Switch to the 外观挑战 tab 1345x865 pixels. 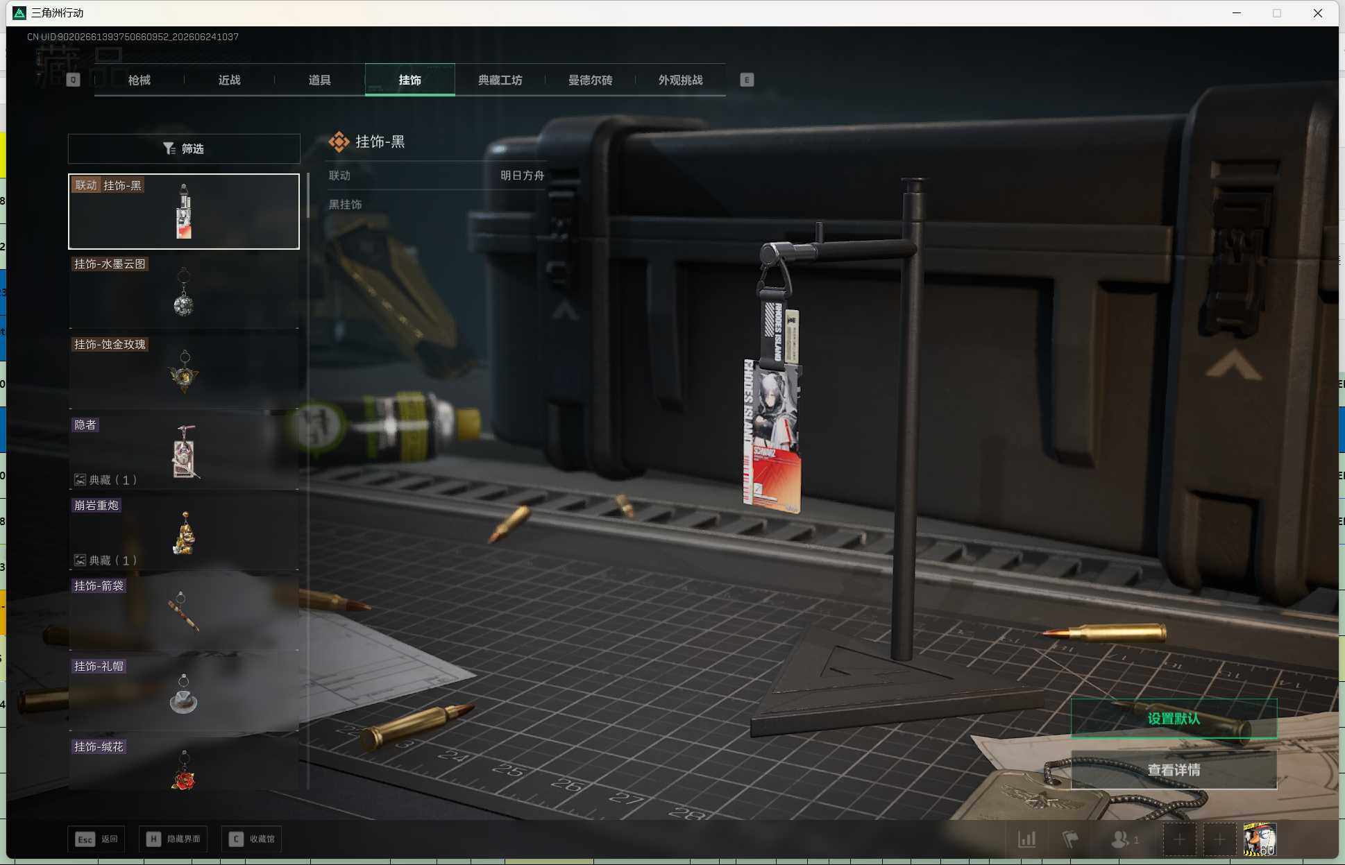(681, 80)
